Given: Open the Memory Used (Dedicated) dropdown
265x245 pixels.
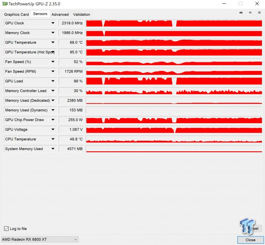Looking at the screenshot, I should [x=53, y=100].
